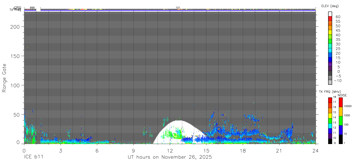355x163 pixels.
Task: Click the '30' ELEV scale value
Action: [x=338, y=44]
